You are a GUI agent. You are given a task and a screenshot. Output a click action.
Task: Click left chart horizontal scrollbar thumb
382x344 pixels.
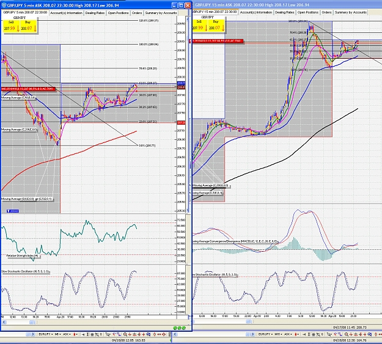pos(32,322)
